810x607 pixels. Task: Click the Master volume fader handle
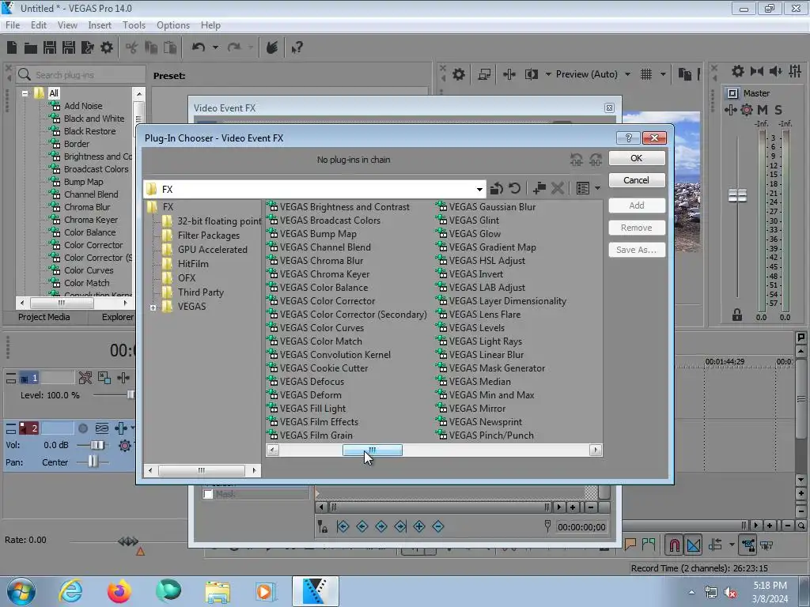pyautogui.click(x=737, y=196)
